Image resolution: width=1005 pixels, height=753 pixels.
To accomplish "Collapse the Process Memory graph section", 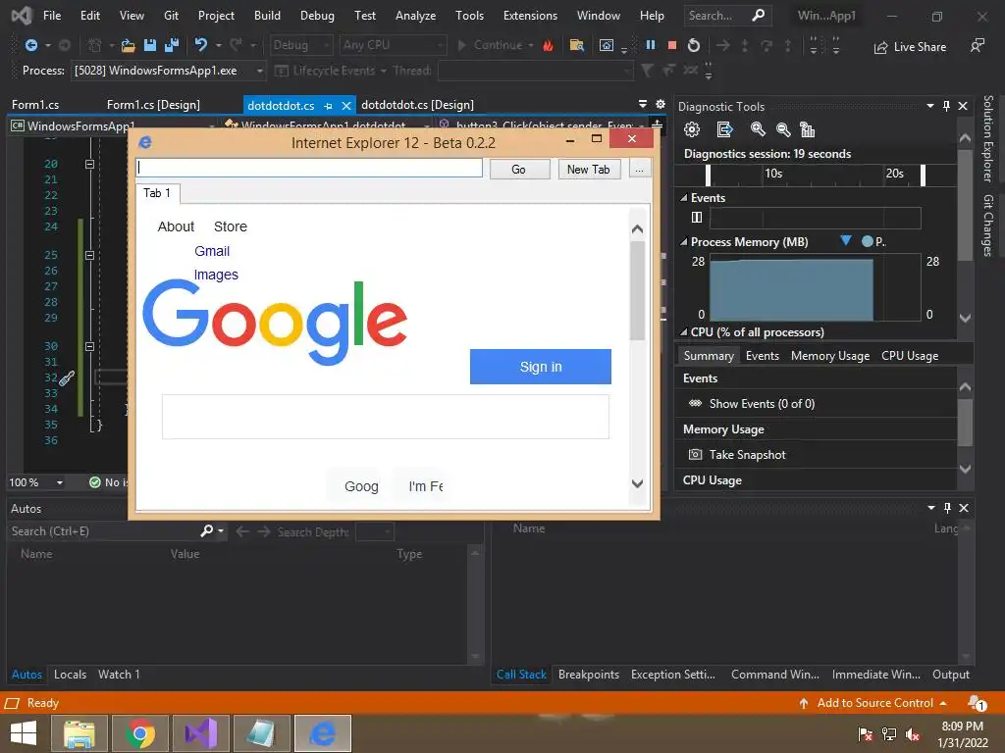I will tap(683, 242).
